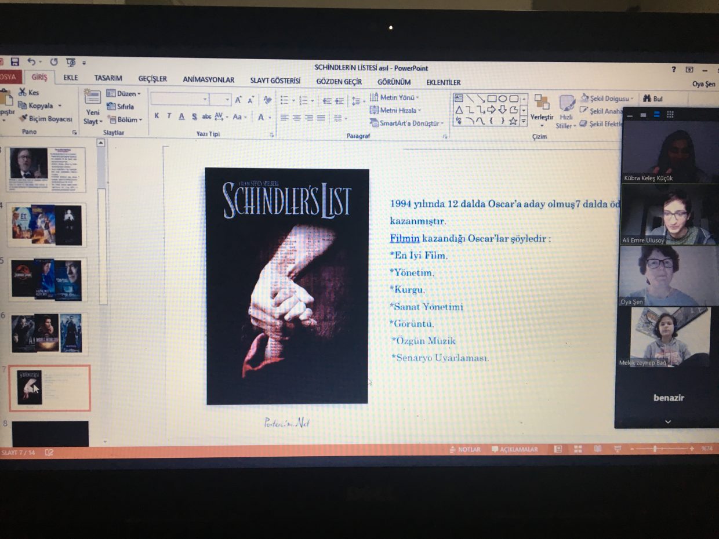The width and height of the screenshot is (719, 539).
Task: Reset the slide with Sıfırla
Action: point(121,107)
